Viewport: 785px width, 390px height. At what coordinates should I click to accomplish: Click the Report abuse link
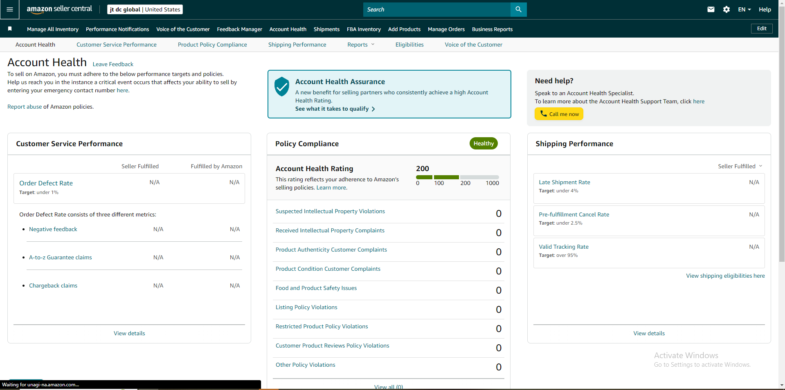click(x=25, y=107)
